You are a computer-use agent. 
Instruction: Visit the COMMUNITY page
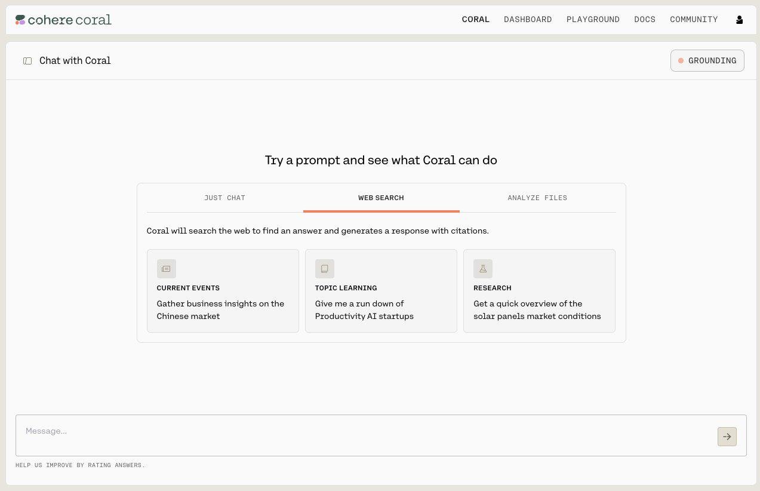pos(694,20)
